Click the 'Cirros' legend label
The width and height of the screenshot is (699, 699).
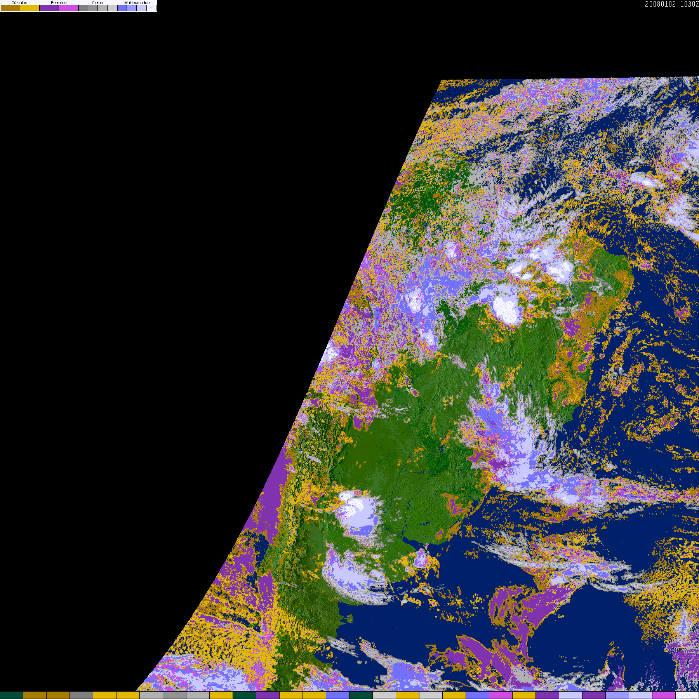[97, 3]
